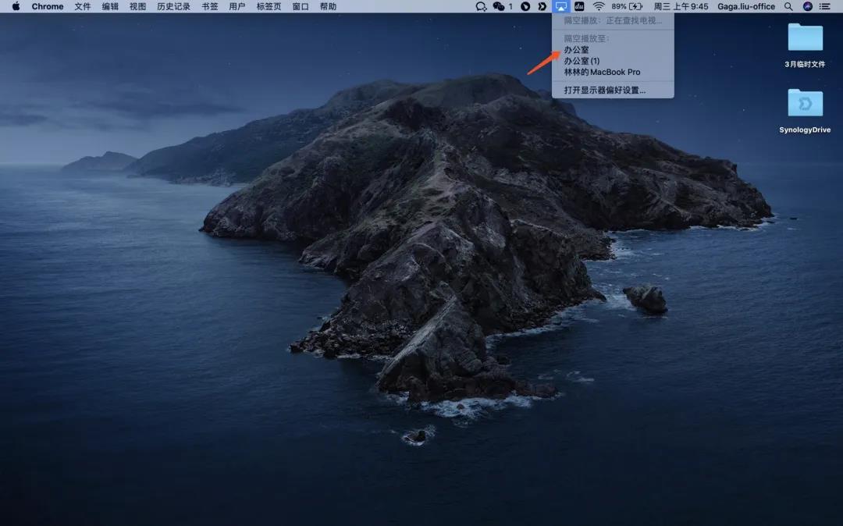Choose 林林的 MacBook Pro for AirPlay
The height and width of the screenshot is (526, 843).
click(602, 72)
